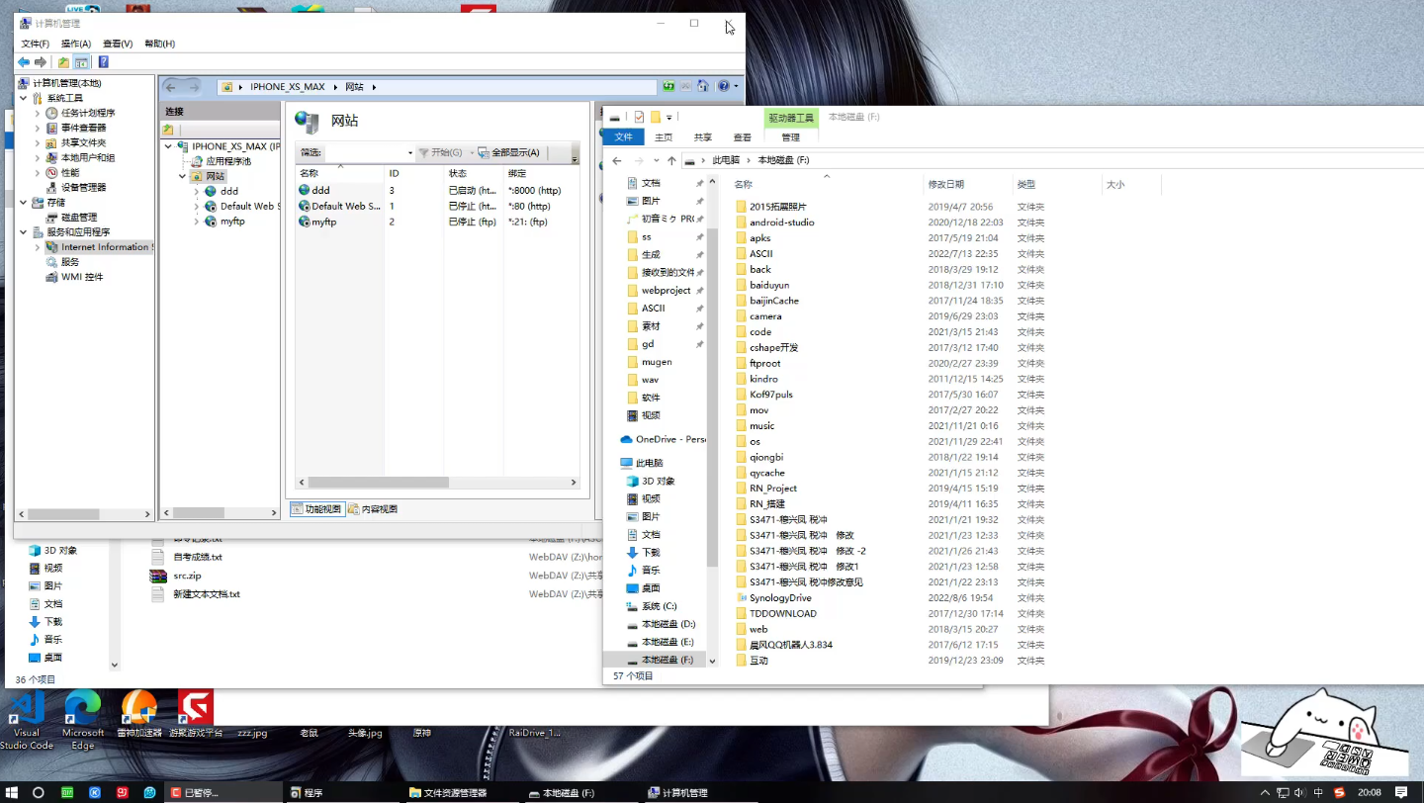Screen dimensions: 1424x803
Task: Open 文件(F) menu in Computer Management
Action: [36, 44]
